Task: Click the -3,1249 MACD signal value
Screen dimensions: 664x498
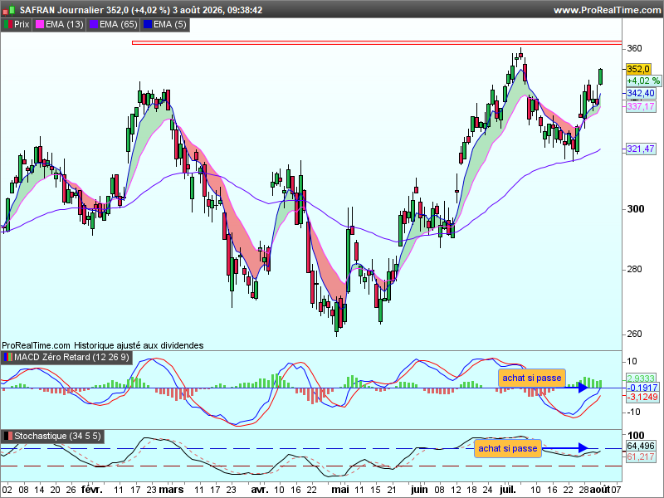Action: pos(642,397)
